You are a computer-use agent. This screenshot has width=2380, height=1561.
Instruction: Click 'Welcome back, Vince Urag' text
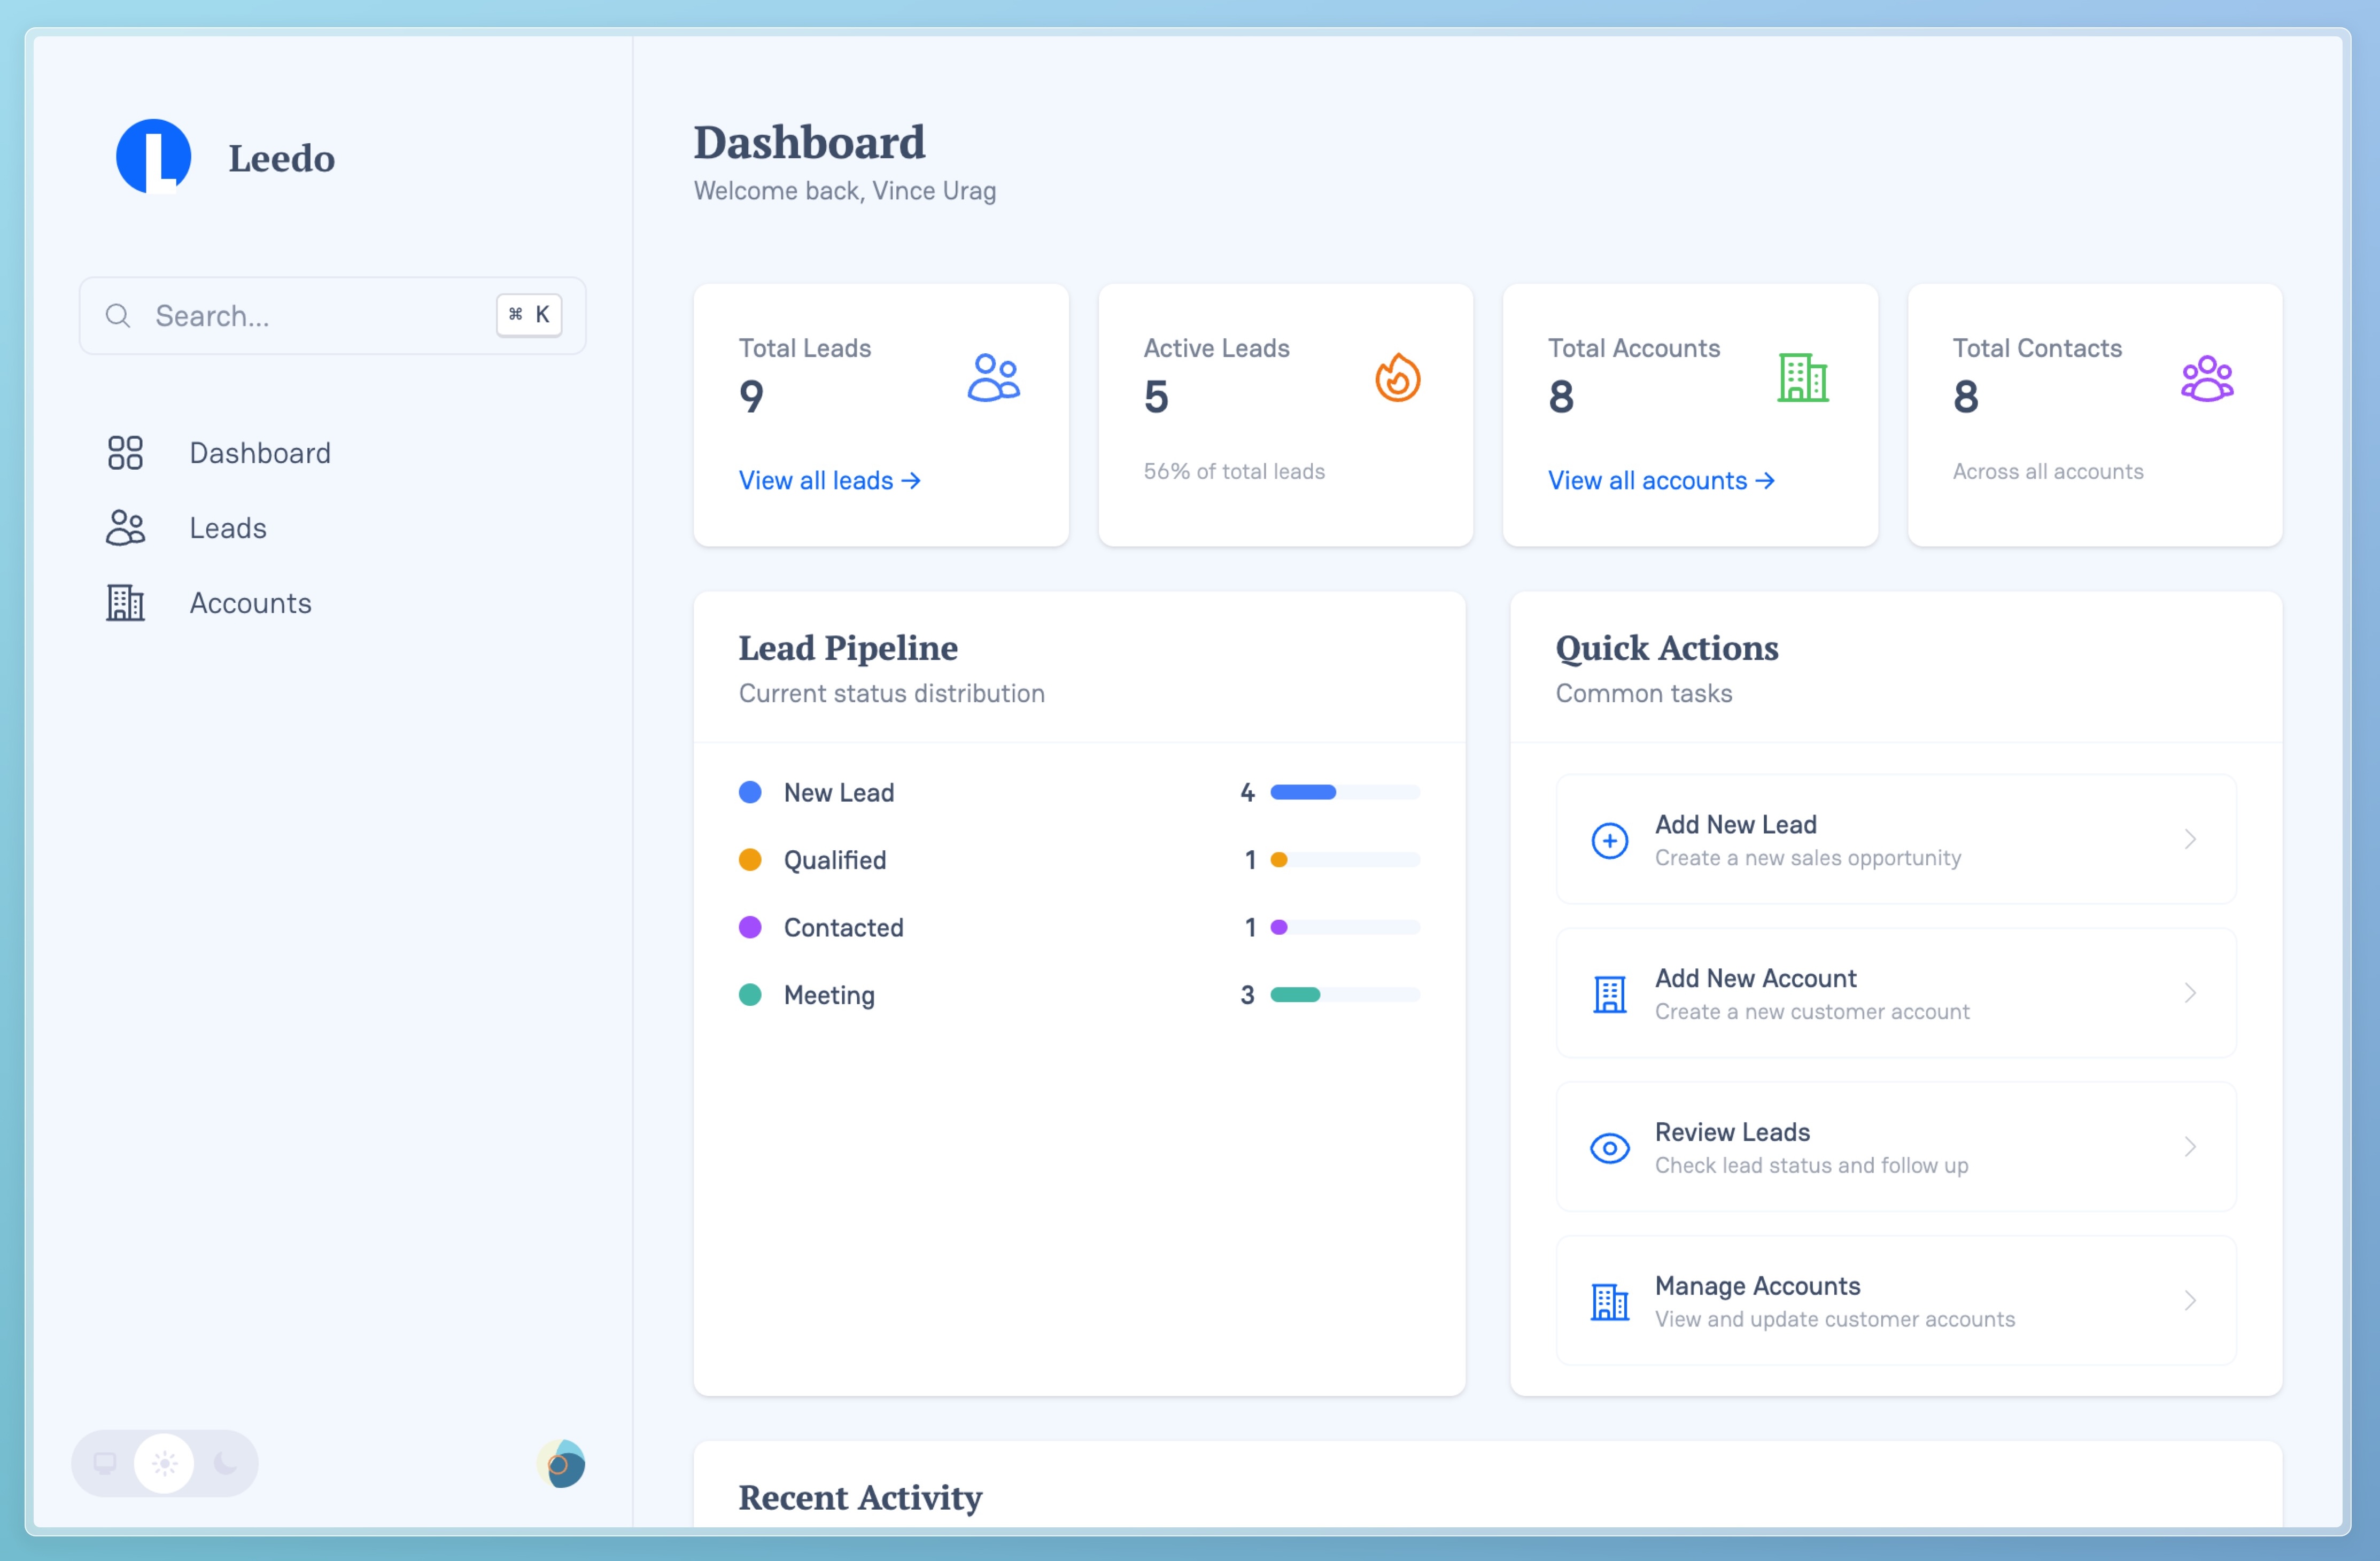(x=845, y=191)
